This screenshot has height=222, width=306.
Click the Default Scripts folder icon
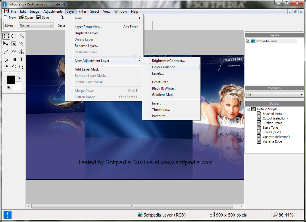(253, 109)
